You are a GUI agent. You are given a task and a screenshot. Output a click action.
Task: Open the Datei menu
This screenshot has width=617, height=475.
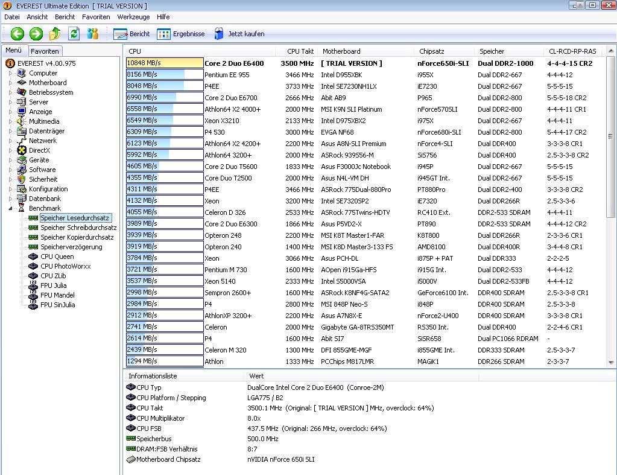coord(12,17)
